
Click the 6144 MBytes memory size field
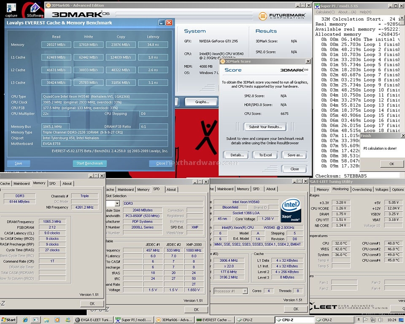pos(20,202)
